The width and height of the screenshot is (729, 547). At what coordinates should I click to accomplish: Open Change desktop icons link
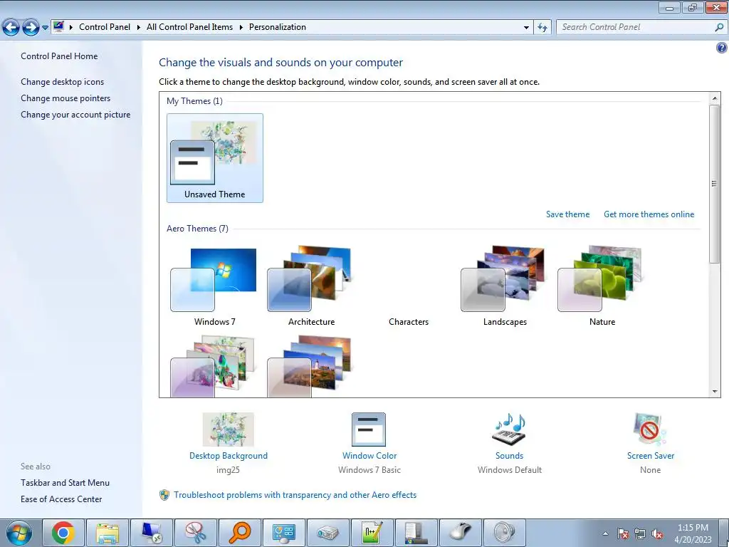click(63, 81)
